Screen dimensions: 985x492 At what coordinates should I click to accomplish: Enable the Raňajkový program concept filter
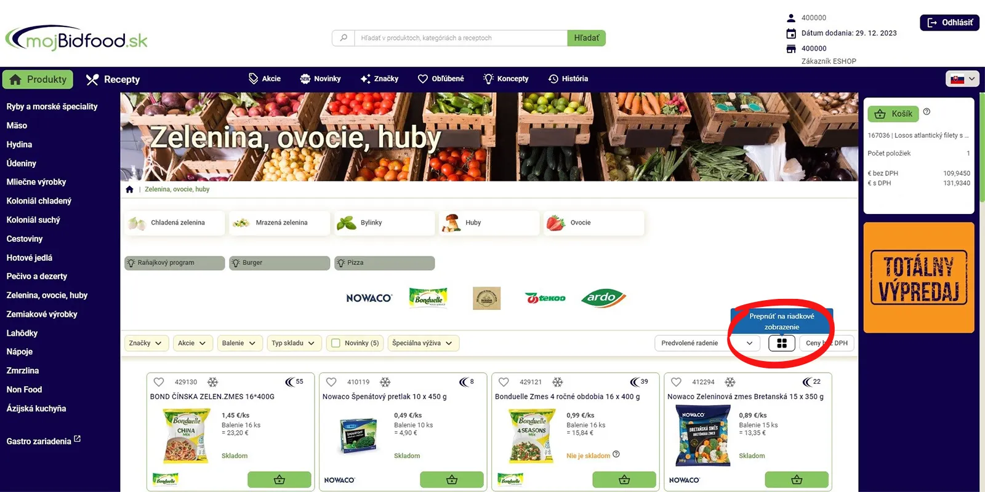(x=174, y=263)
